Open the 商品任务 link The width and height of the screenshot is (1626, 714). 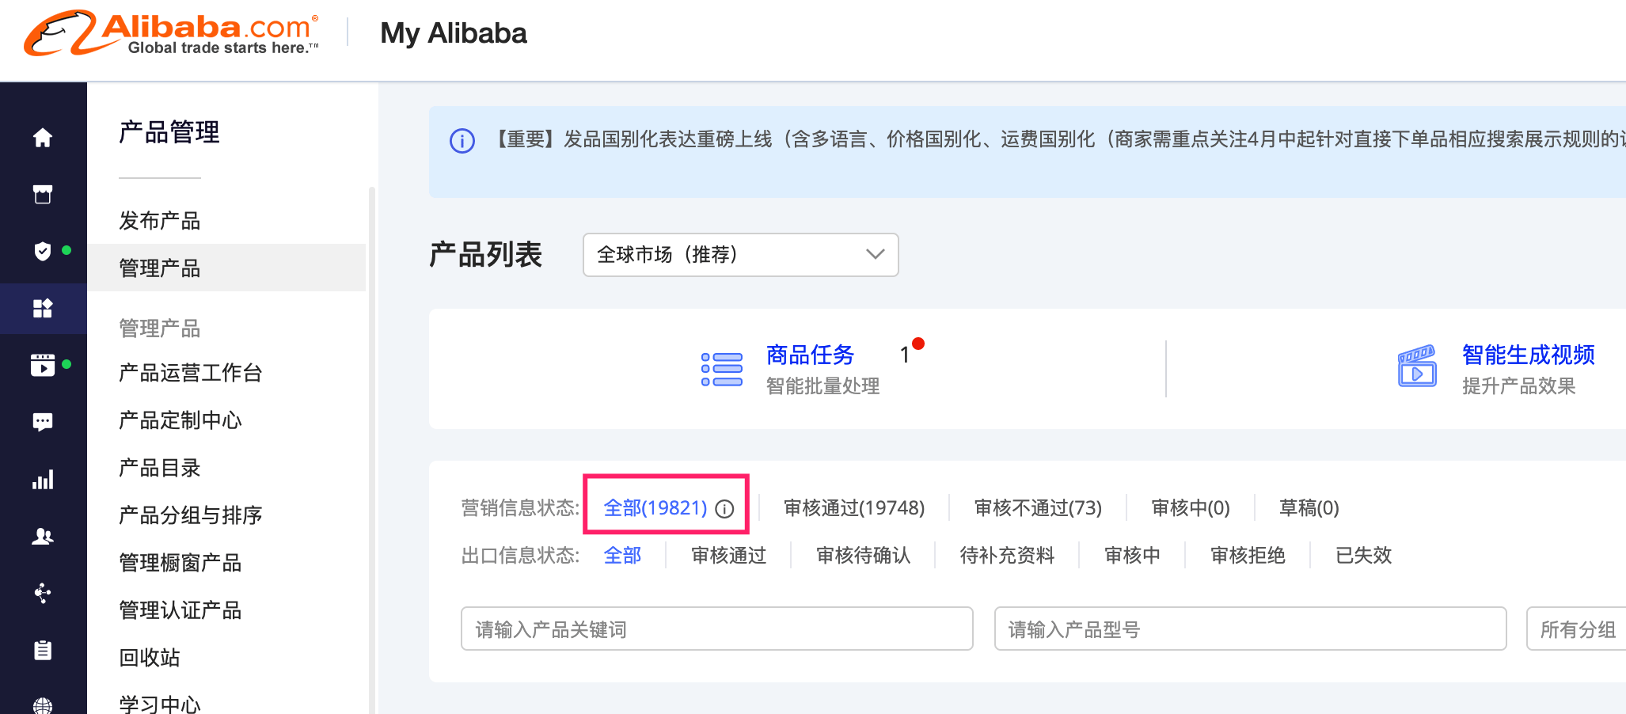pyautogui.click(x=810, y=355)
